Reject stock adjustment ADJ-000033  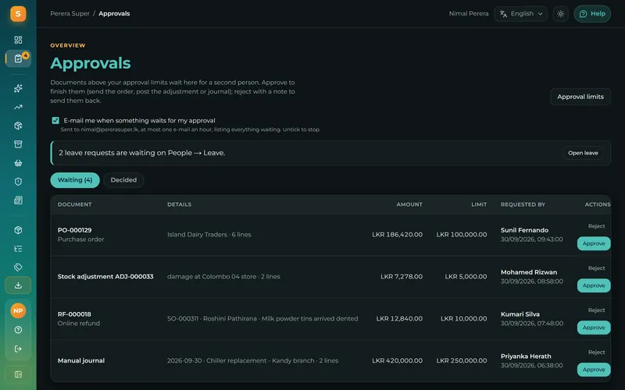pos(596,268)
